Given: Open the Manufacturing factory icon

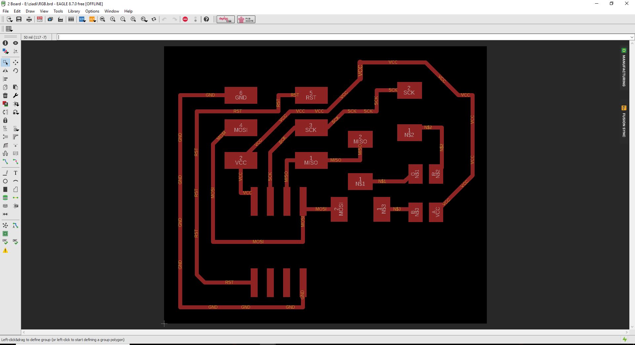Looking at the screenshot, I should (61, 19).
